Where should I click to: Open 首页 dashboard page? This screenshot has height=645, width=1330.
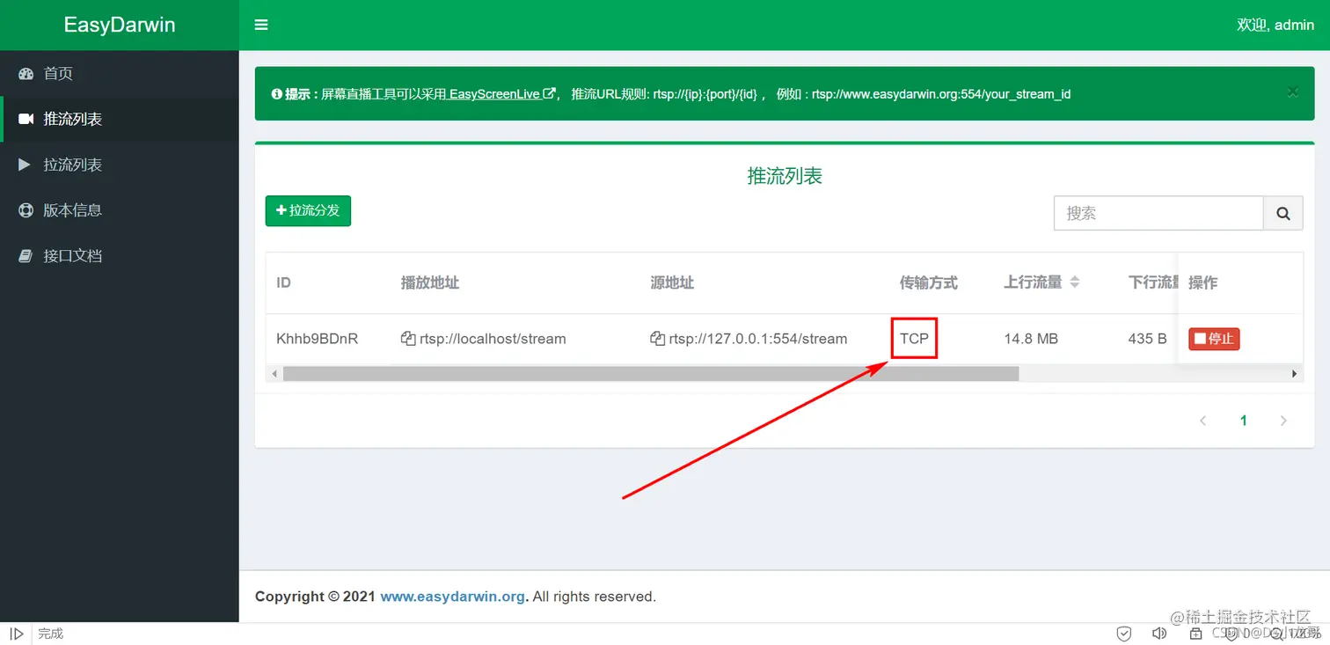coord(120,73)
